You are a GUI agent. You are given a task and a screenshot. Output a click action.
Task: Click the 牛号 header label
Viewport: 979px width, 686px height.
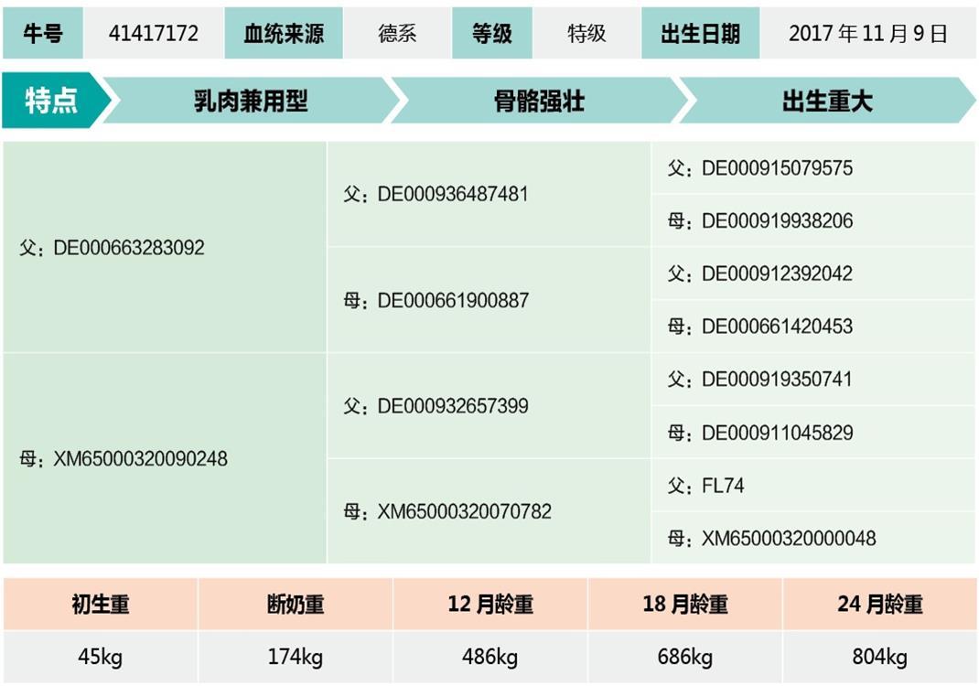(x=42, y=34)
